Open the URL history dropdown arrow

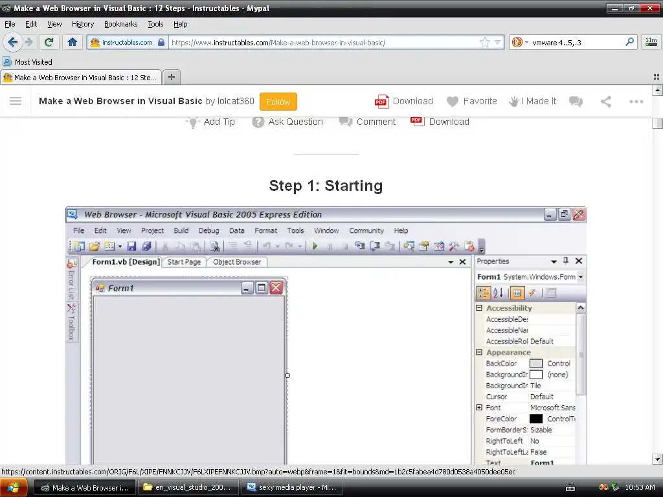click(498, 42)
